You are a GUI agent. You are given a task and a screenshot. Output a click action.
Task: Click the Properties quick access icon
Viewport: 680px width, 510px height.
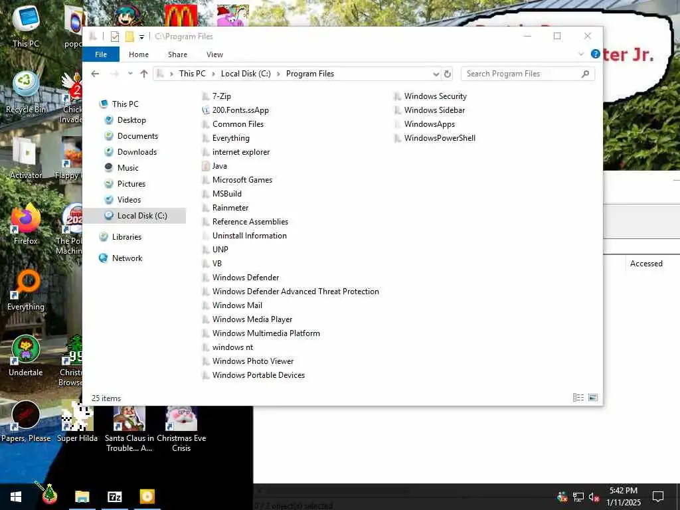pos(114,37)
